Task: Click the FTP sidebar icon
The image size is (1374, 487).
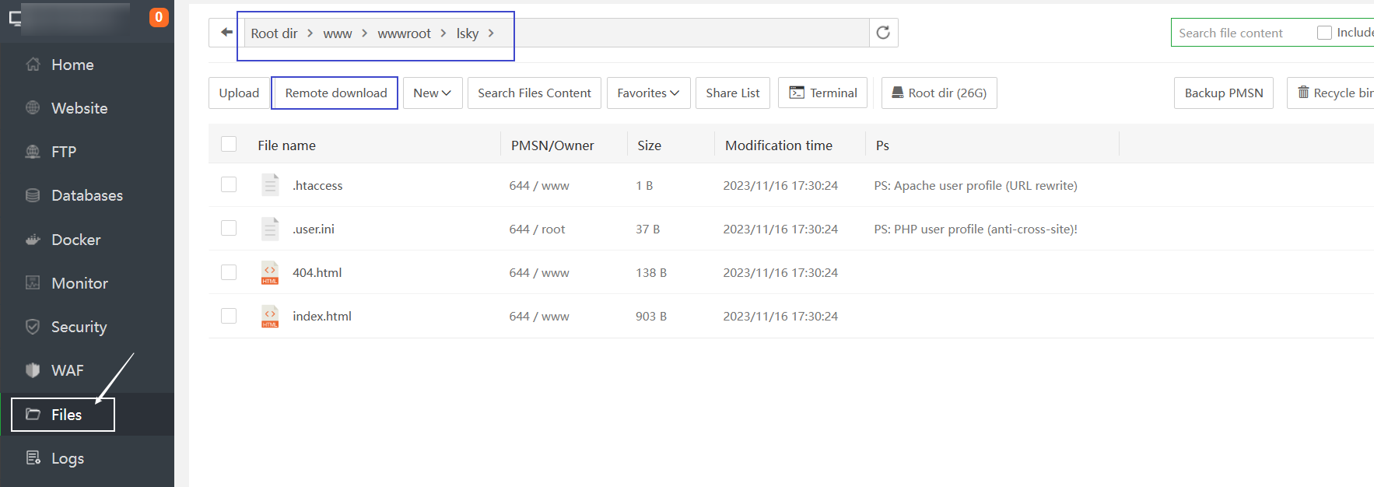Action: [x=33, y=152]
